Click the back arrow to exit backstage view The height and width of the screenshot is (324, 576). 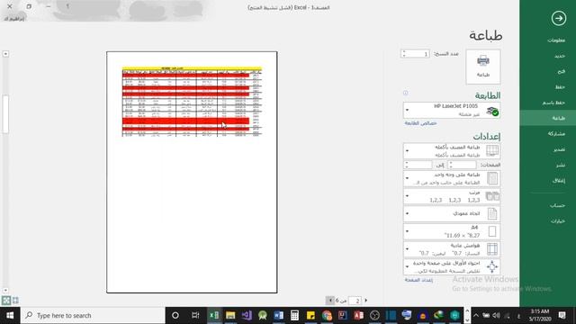coord(558,18)
